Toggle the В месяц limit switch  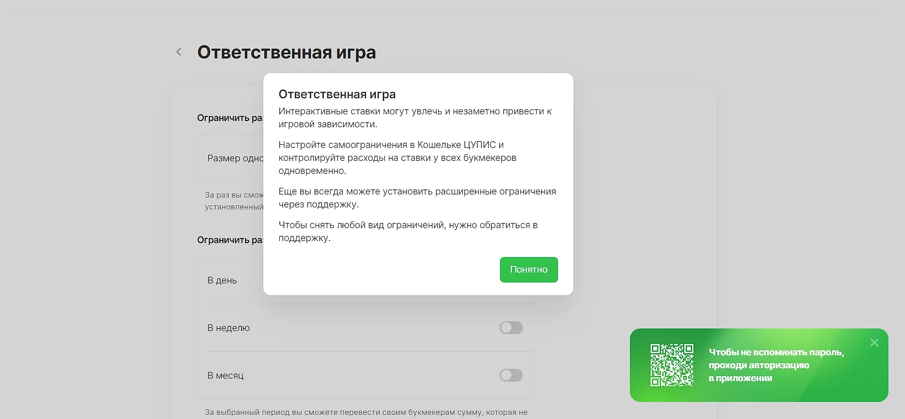click(511, 375)
